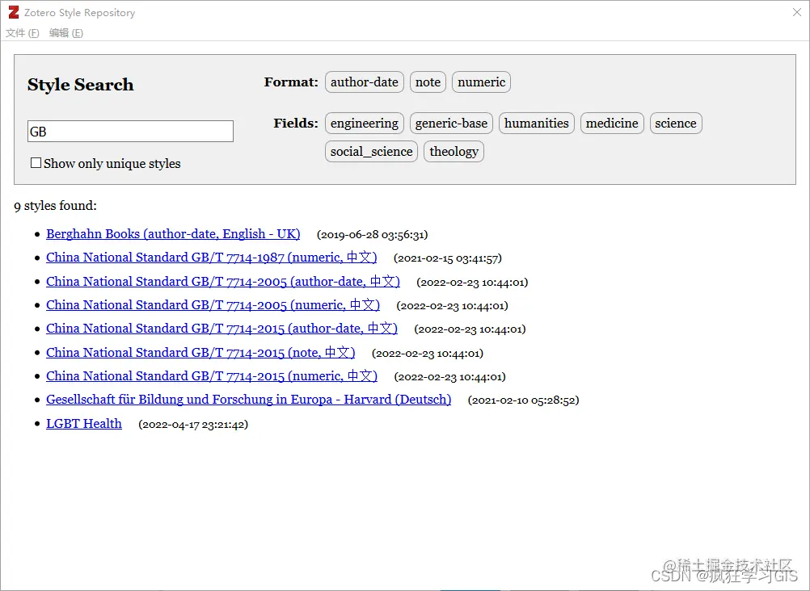Screen dimensions: 810x591
Task: Open GB/T 7714-1987 (numeric, 中文) style link
Action: tap(211, 258)
